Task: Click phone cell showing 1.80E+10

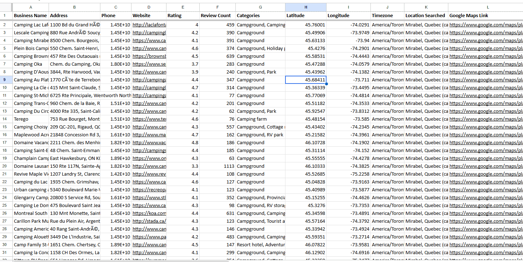Action: click(116, 64)
